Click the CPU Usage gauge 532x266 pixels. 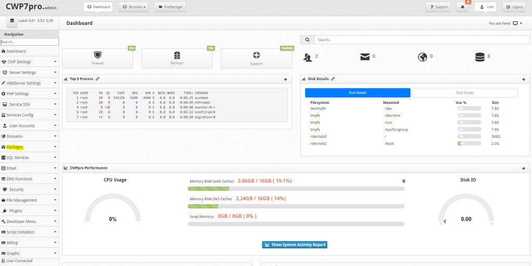(113, 208)
